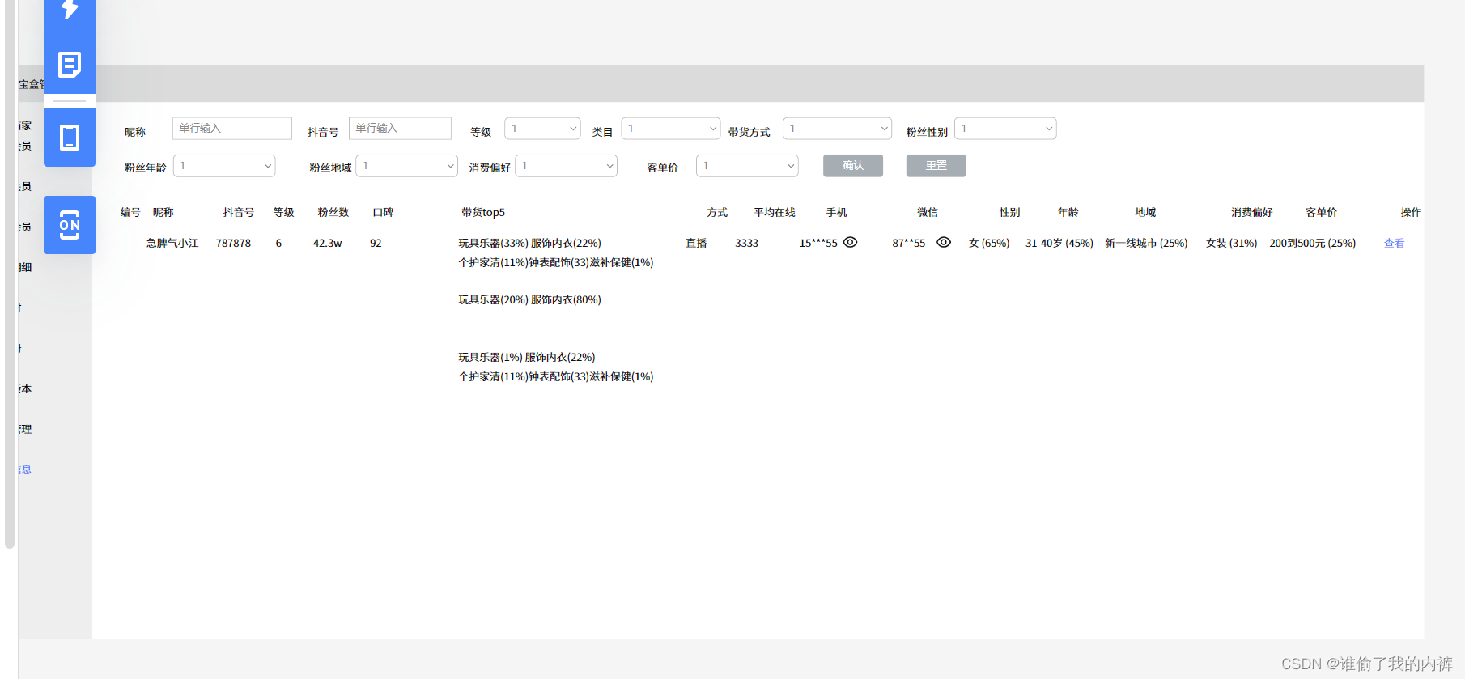
Task: Click the price cell 200到500元 (25%)
Action: coord(1313,244)
